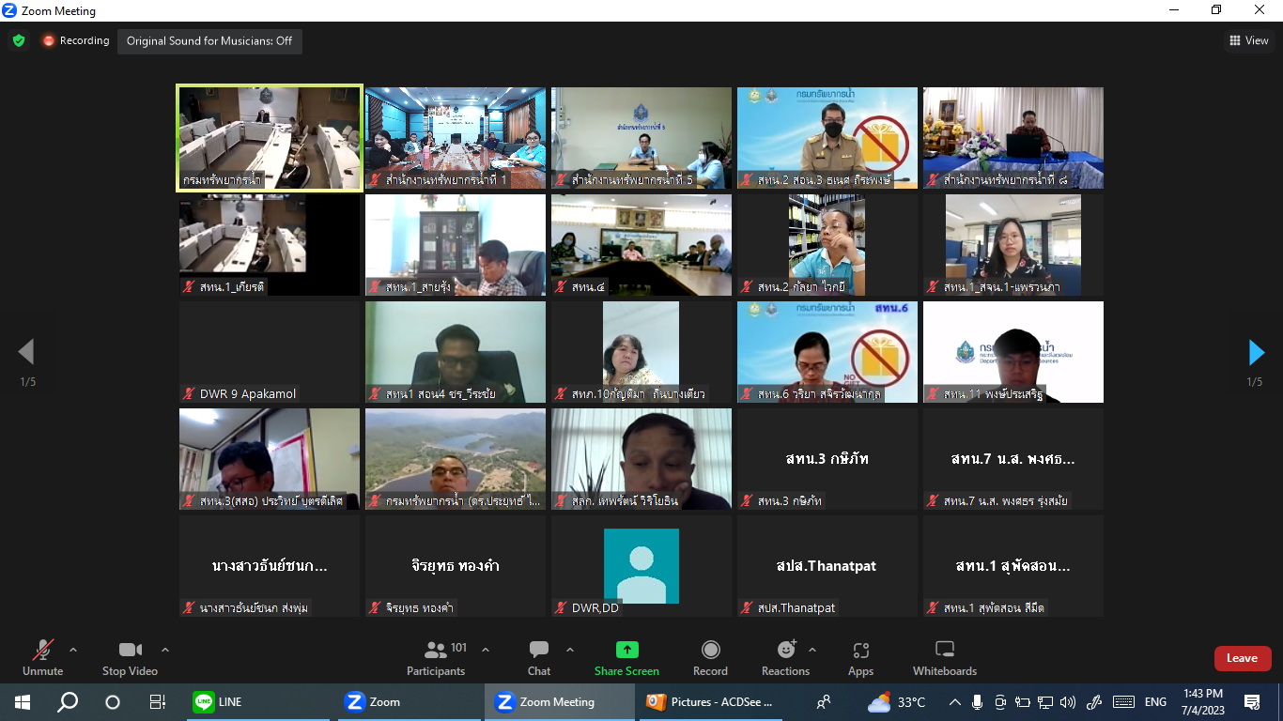Image resolution: width=1283 pixels, height=721 pixels.
Task: Stop Video camera toggle
Action: coord(130,657)
